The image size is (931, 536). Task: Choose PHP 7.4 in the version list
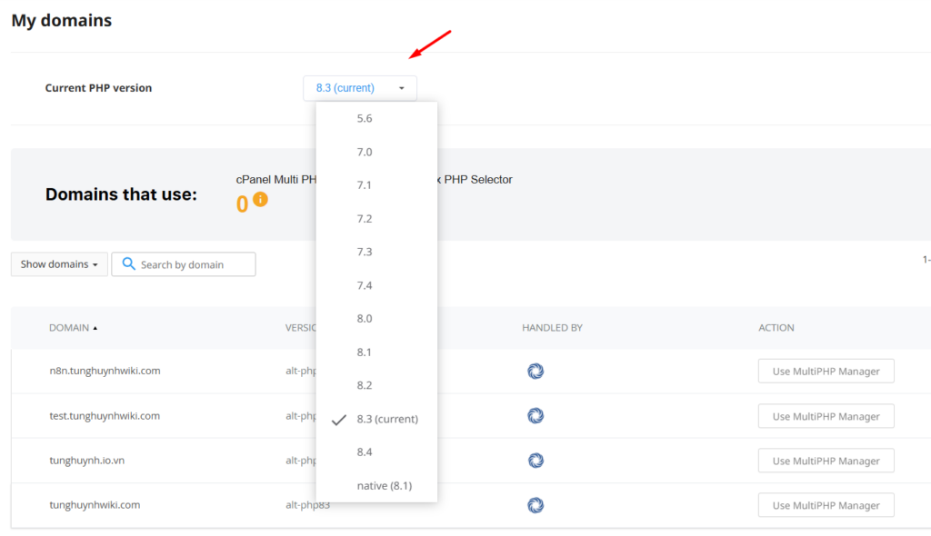click(365, 285)
